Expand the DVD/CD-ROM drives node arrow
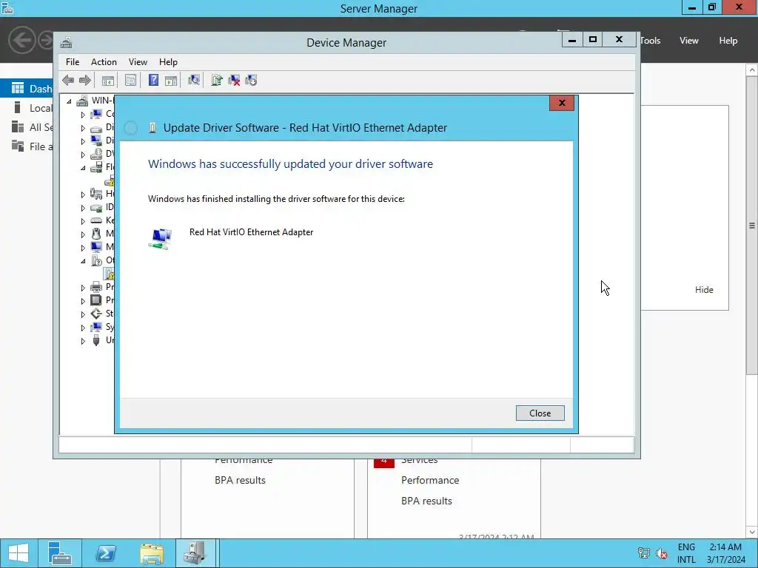758x568 pixels. click(x=83, y=155)
